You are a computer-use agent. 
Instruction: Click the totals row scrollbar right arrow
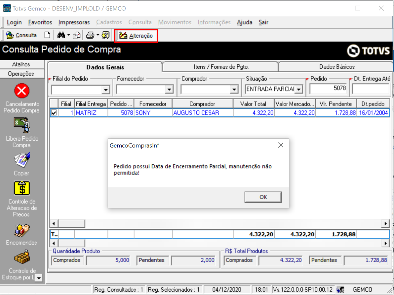[385, 243]
